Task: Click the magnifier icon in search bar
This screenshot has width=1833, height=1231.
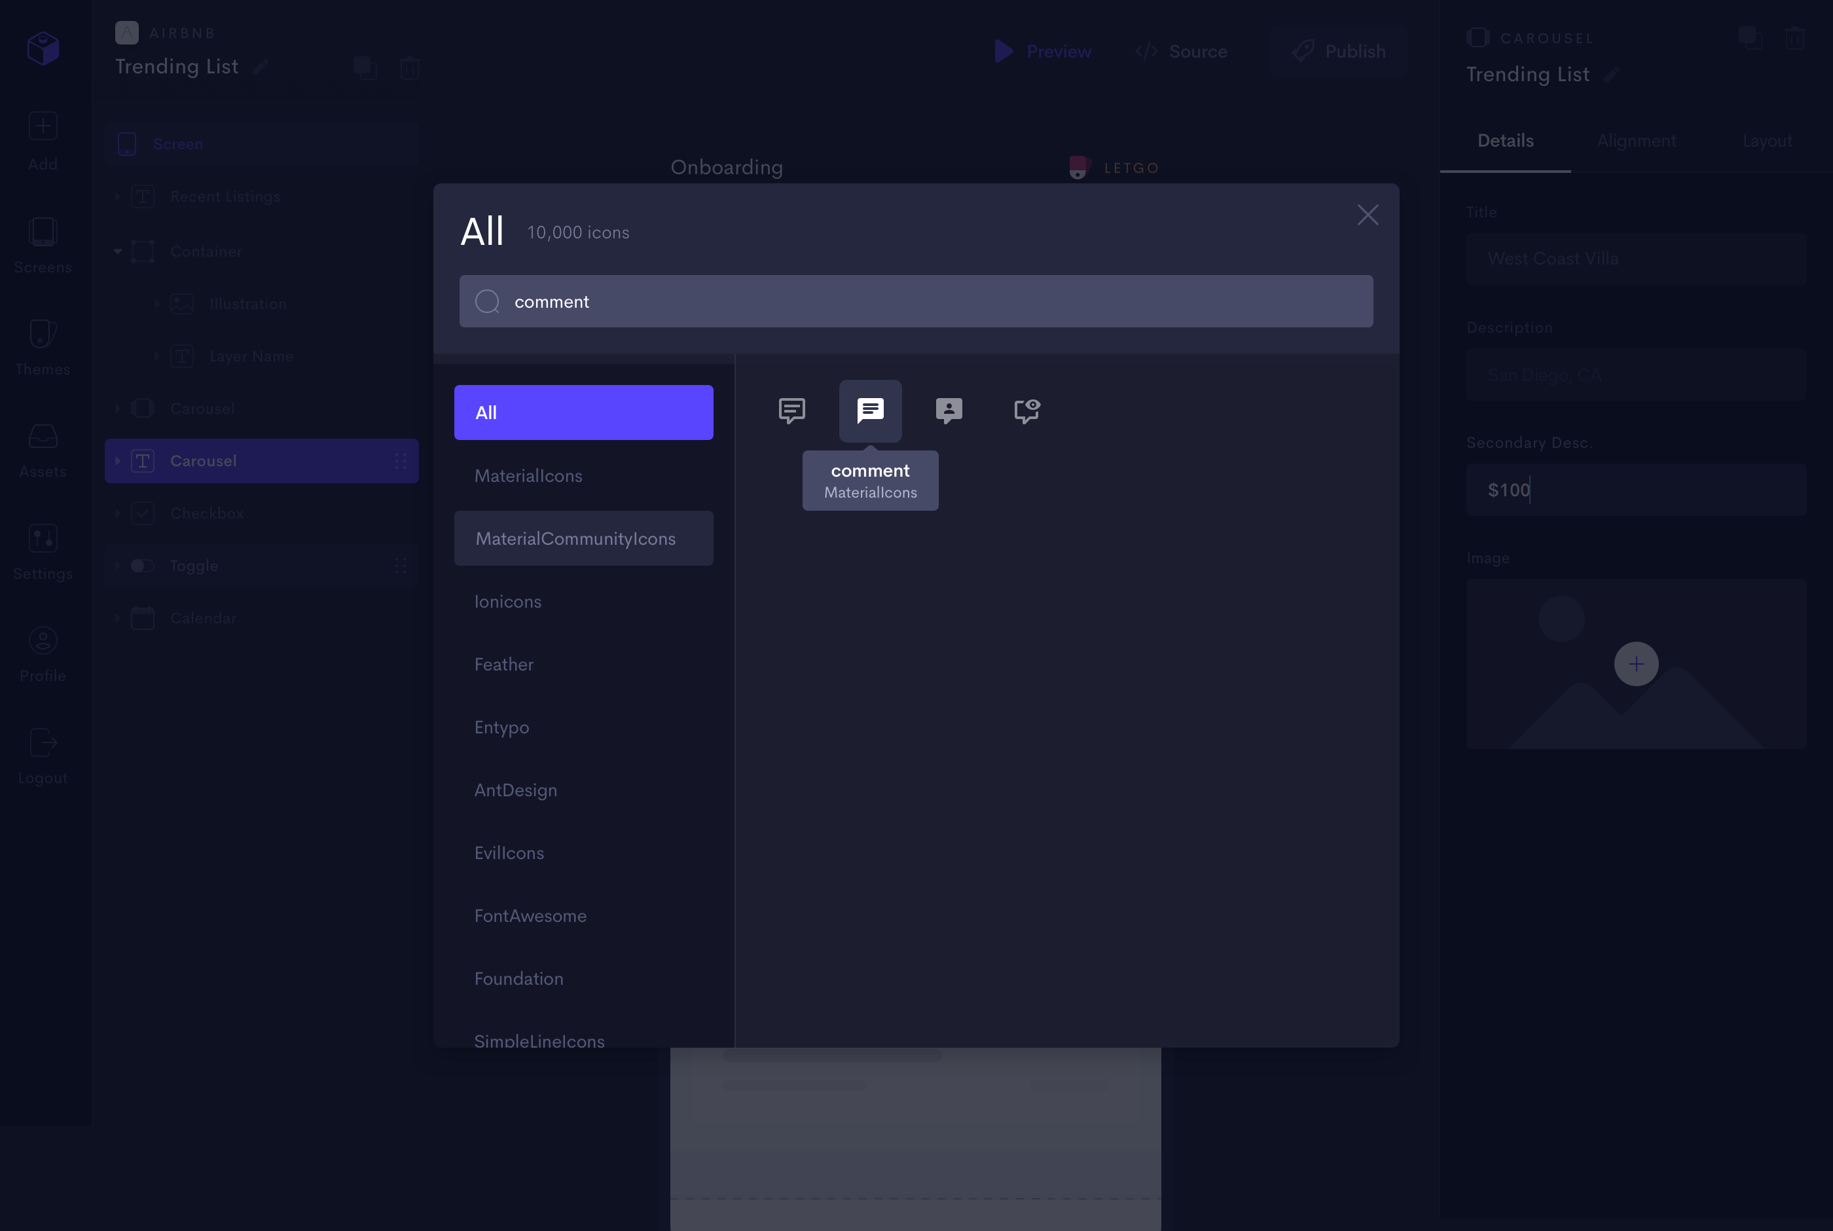Action: pos(487,301)
